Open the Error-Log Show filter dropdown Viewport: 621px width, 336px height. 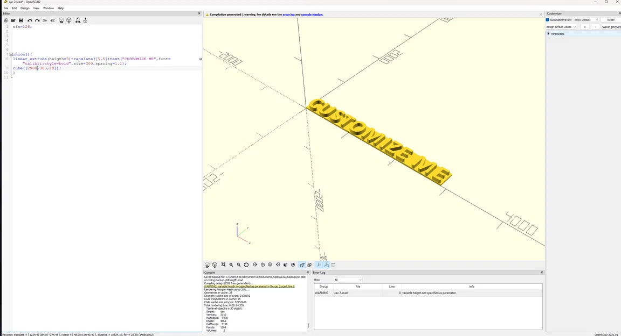click(x=348, y=280)
